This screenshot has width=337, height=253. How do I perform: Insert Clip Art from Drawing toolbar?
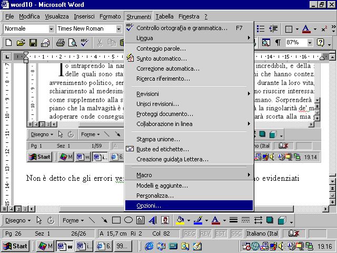coord(165,220)
